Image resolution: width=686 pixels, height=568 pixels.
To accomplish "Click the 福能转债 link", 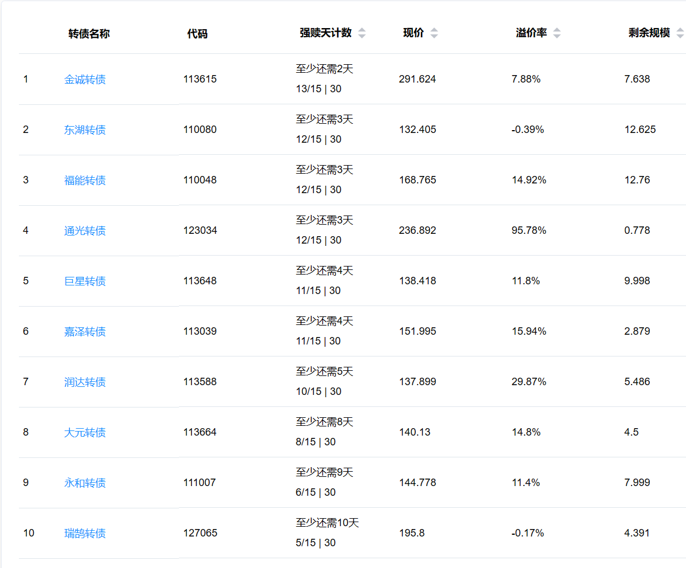I will coord(85,180).
